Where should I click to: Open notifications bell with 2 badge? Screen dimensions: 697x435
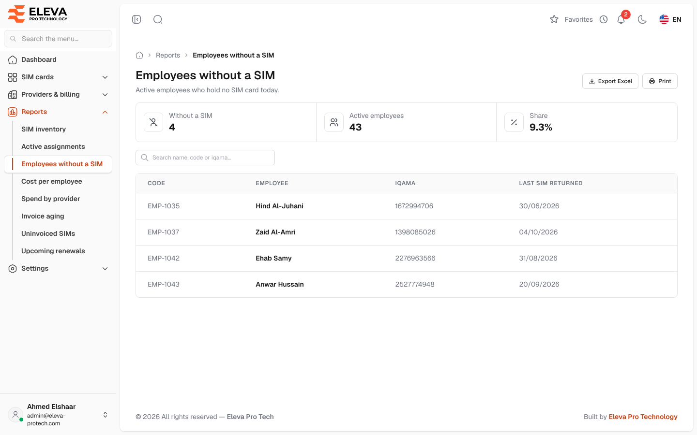coord(621,19)
